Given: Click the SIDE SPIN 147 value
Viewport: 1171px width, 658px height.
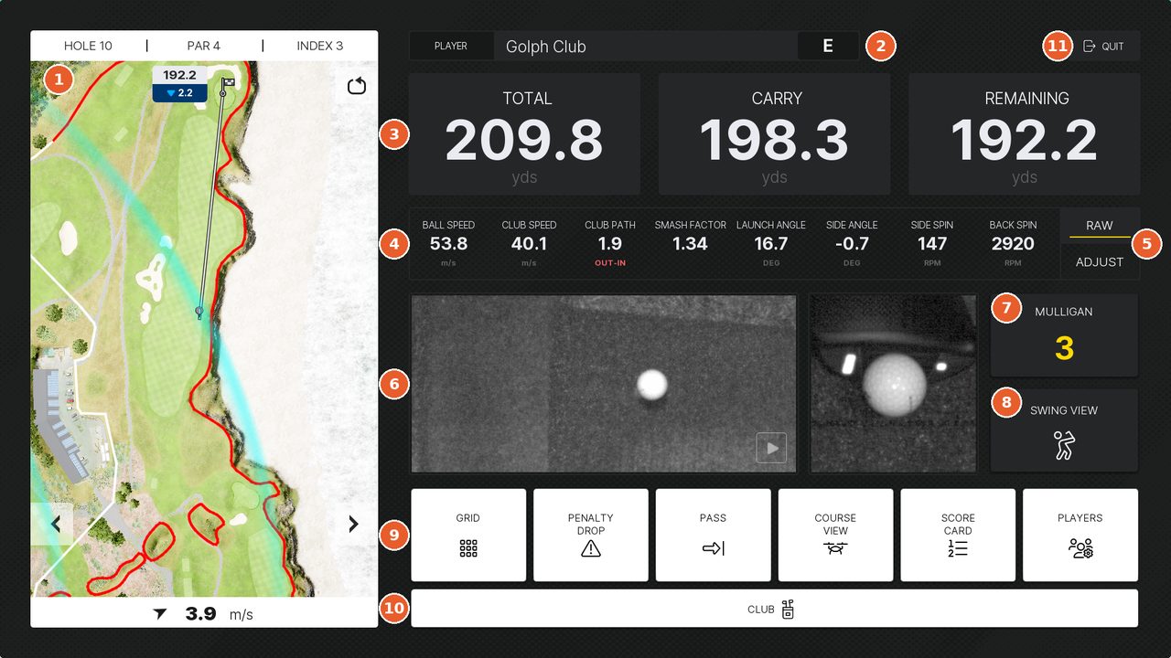Looking at the screenshot, I should coord(932,244).
